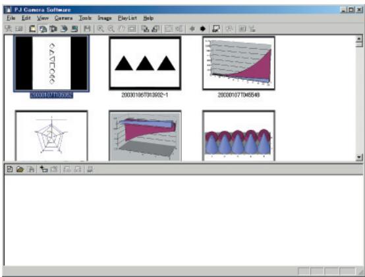Open the Tools menu
Image resolution: width=365 pixels, height=277 pixels.
point(85,18)
